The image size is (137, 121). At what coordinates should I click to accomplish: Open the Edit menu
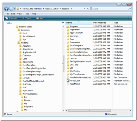13,14
